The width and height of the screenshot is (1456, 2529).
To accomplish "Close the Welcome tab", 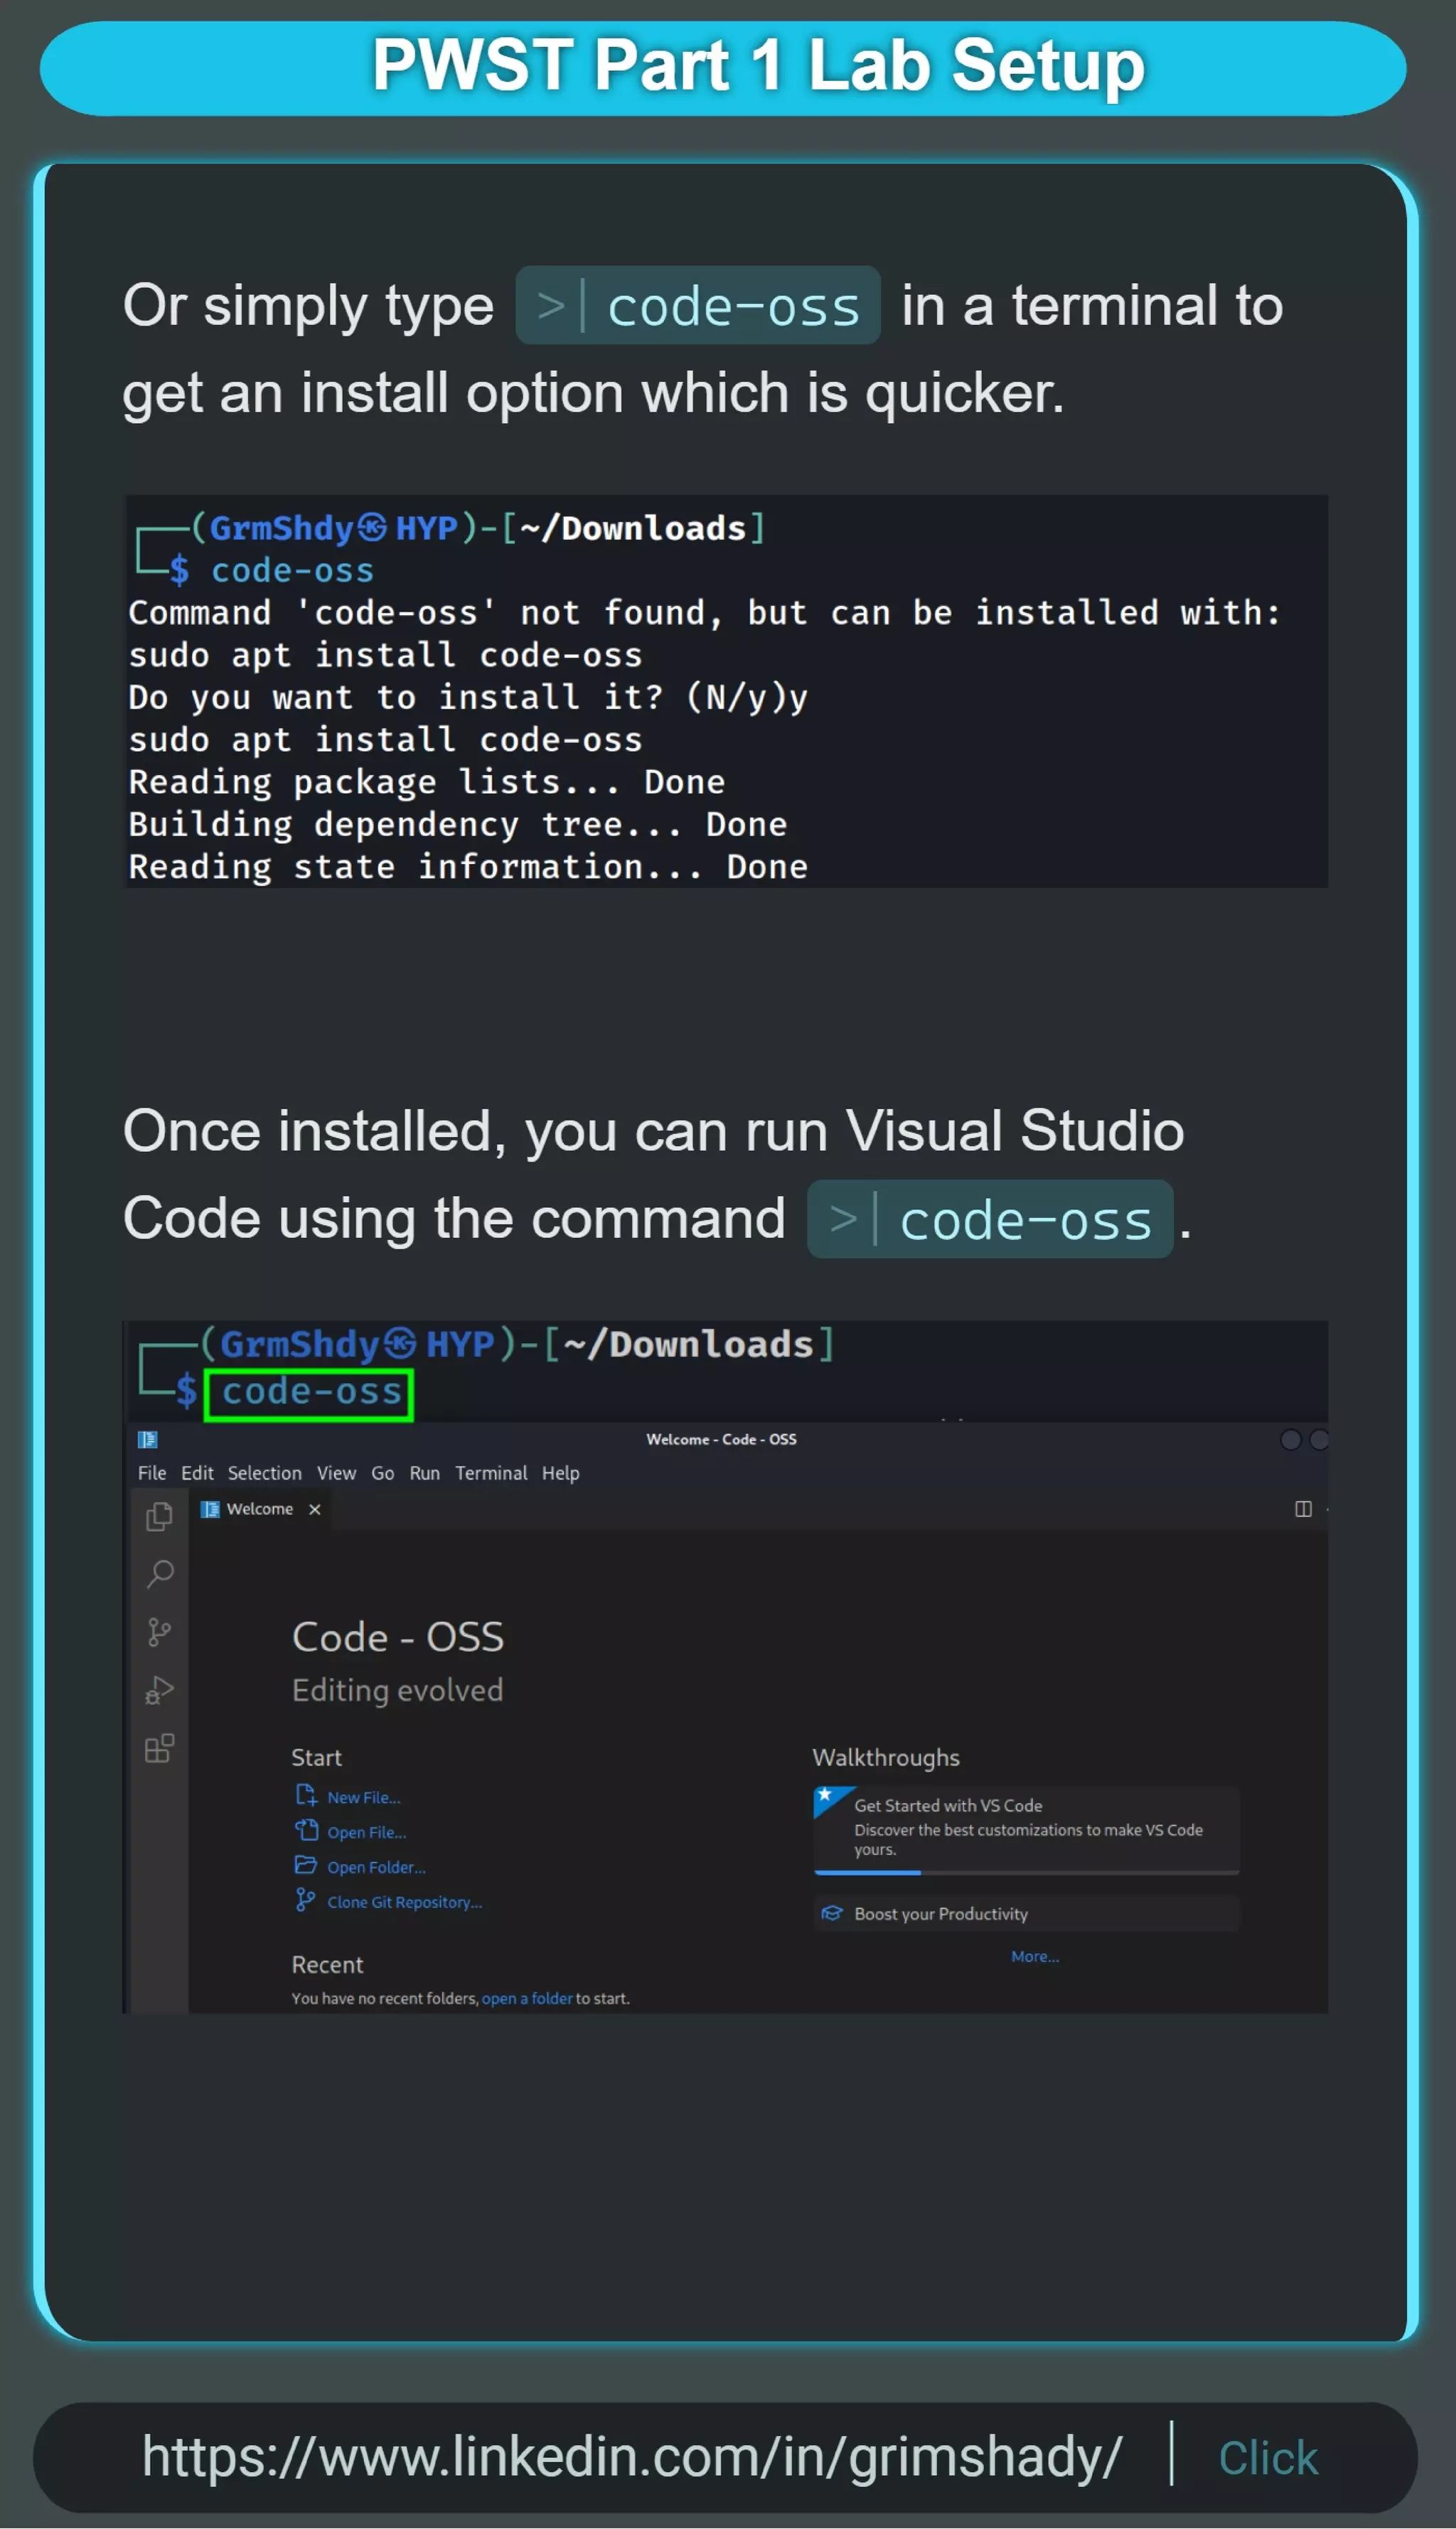I will click(x=315, y=1509).
